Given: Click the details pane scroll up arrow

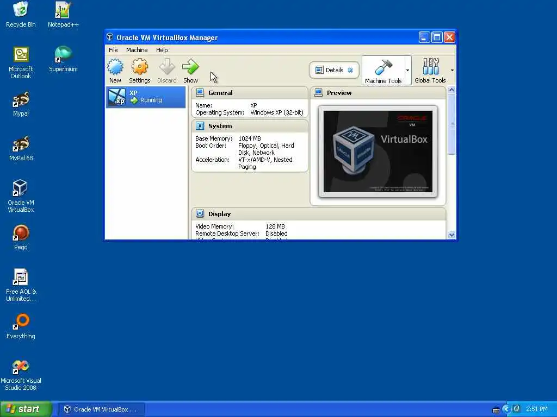Looking at the screenshot, I should click(x=451, y=90).
